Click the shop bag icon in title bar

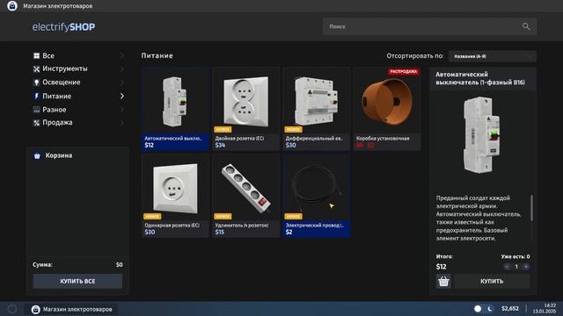12,6
